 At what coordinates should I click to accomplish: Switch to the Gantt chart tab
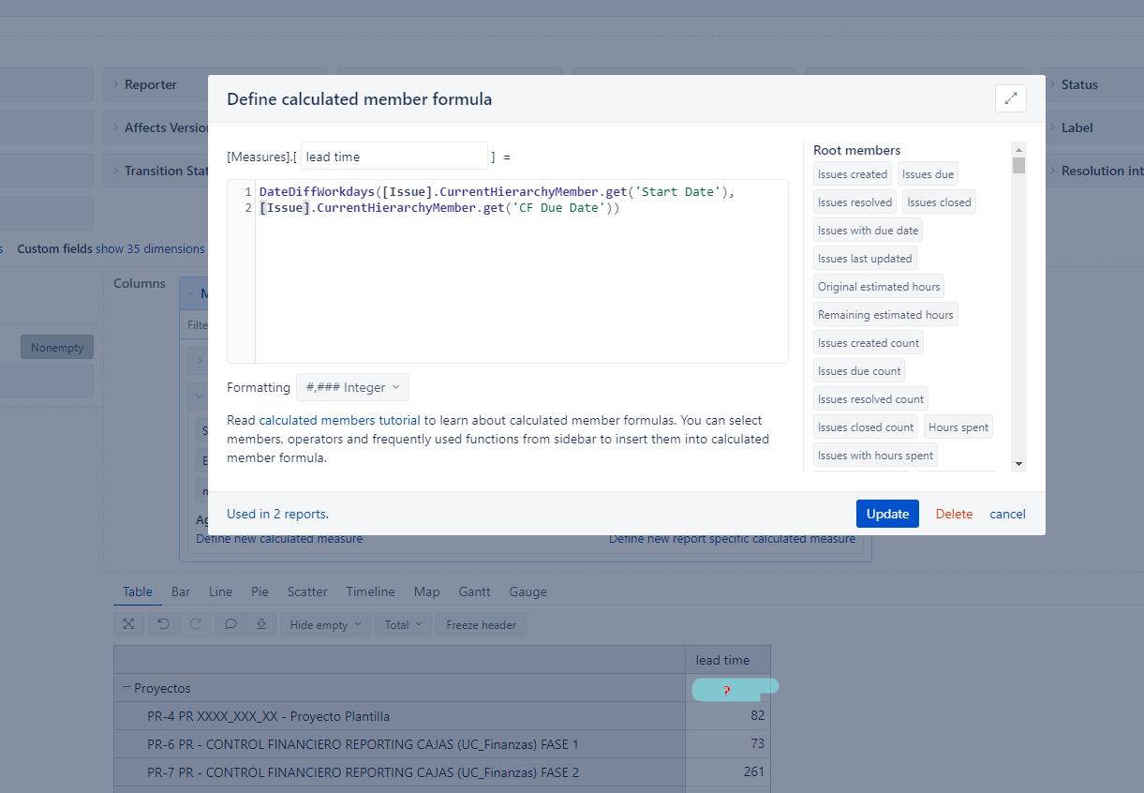click(474, 591)
